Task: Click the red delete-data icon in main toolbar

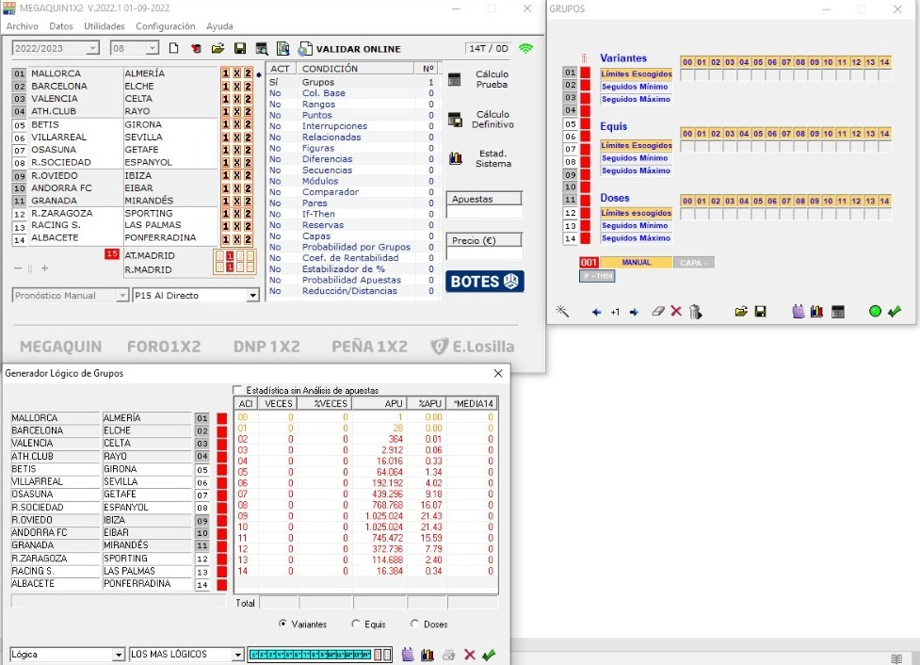Action: tap(196, 49)
